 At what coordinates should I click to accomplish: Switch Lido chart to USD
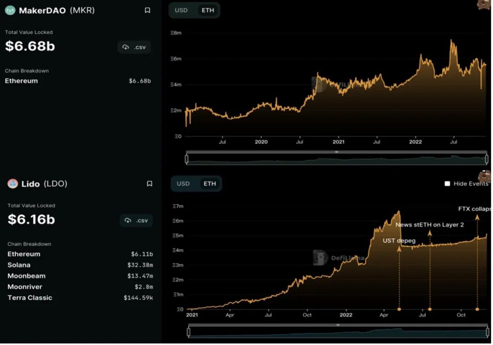click(183, 183)
